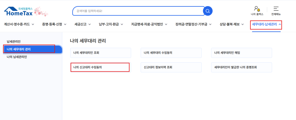Open 신고대리 정보이력 조회

point(171,67)
